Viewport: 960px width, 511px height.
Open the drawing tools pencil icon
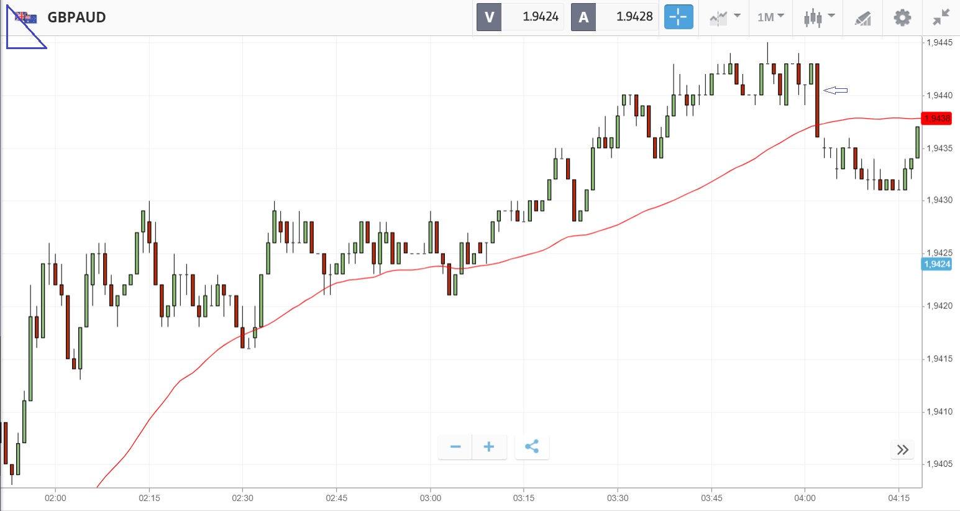point(863,17)
